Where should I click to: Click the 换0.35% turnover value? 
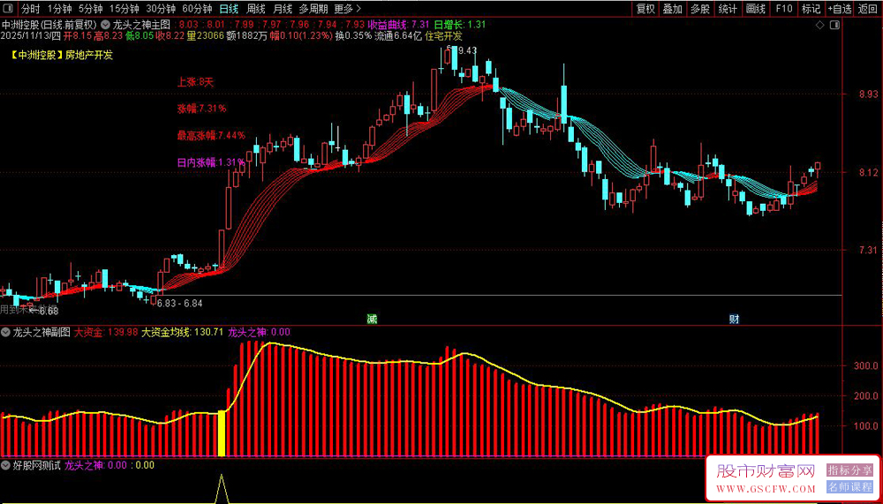353,35
